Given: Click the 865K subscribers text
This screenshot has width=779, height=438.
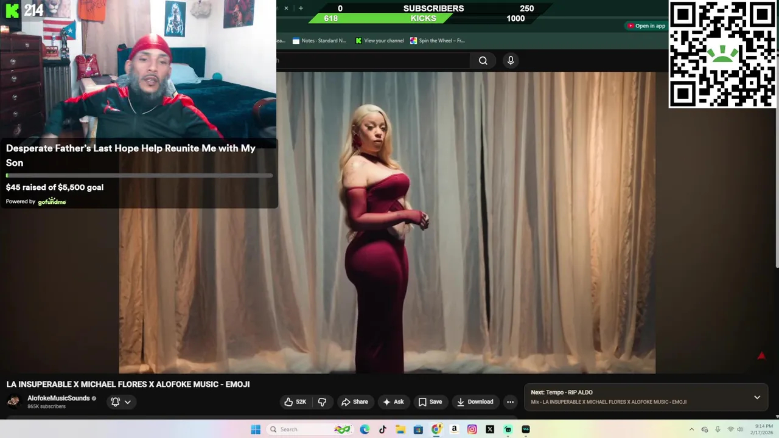Looking at the screenshot, I should tap(46, 406).
